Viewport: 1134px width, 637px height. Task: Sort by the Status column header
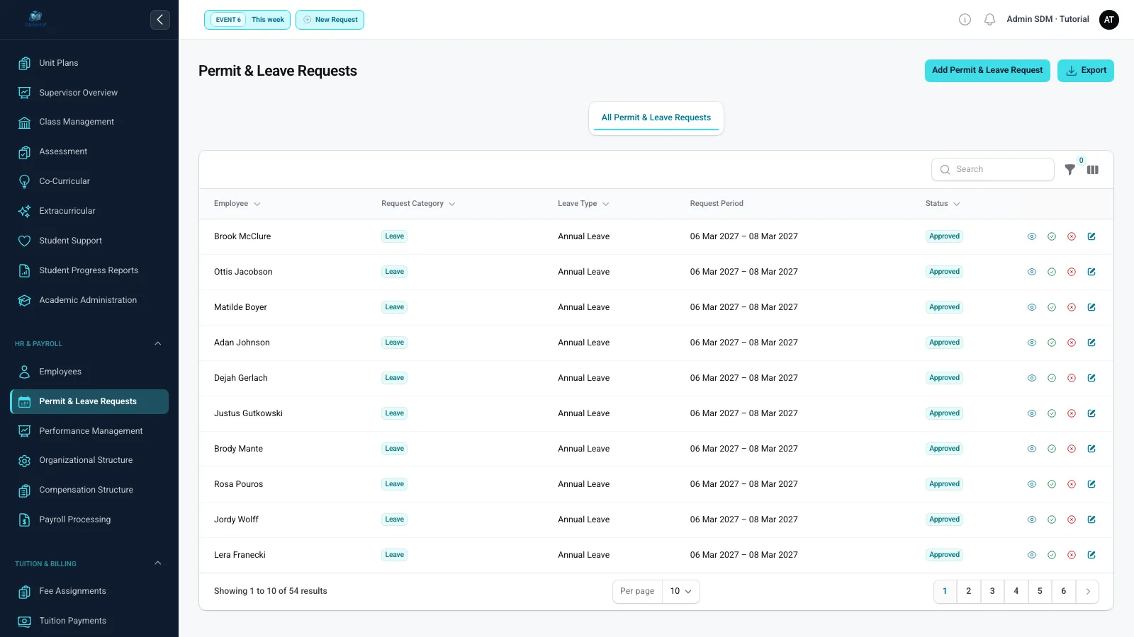coord(943,204)
